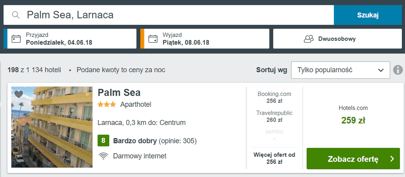Click the arrival date calendar icon
Viewport: 405px width, 177px height.
tap(16, 39)
